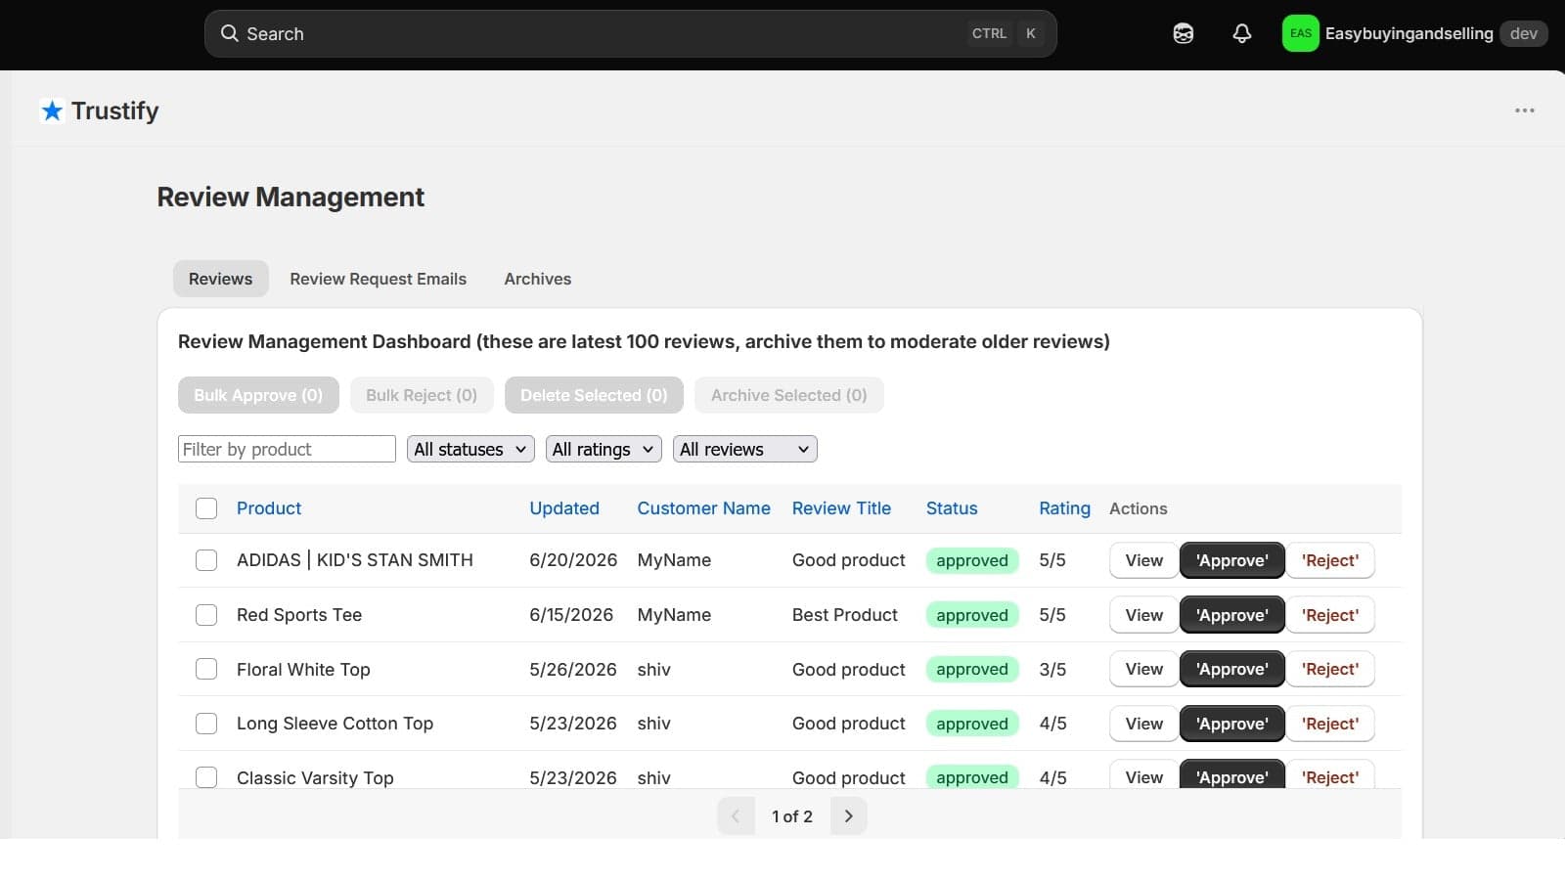Go to next page with right chevron

coord(848,815)
